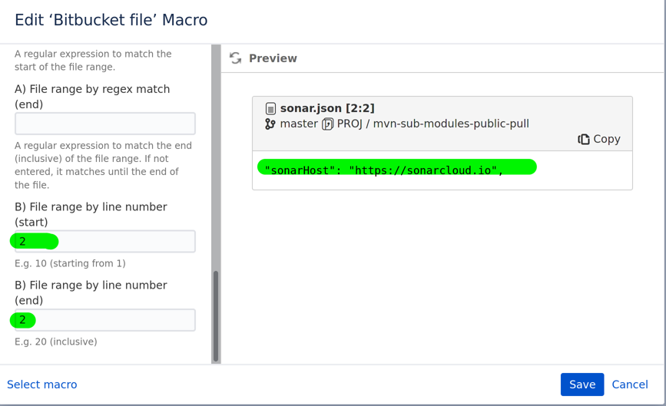The width and height of the screenshot is (666, 406).
Task: Click the 'File range by line number (start)' label
Action: pos(91,214)
